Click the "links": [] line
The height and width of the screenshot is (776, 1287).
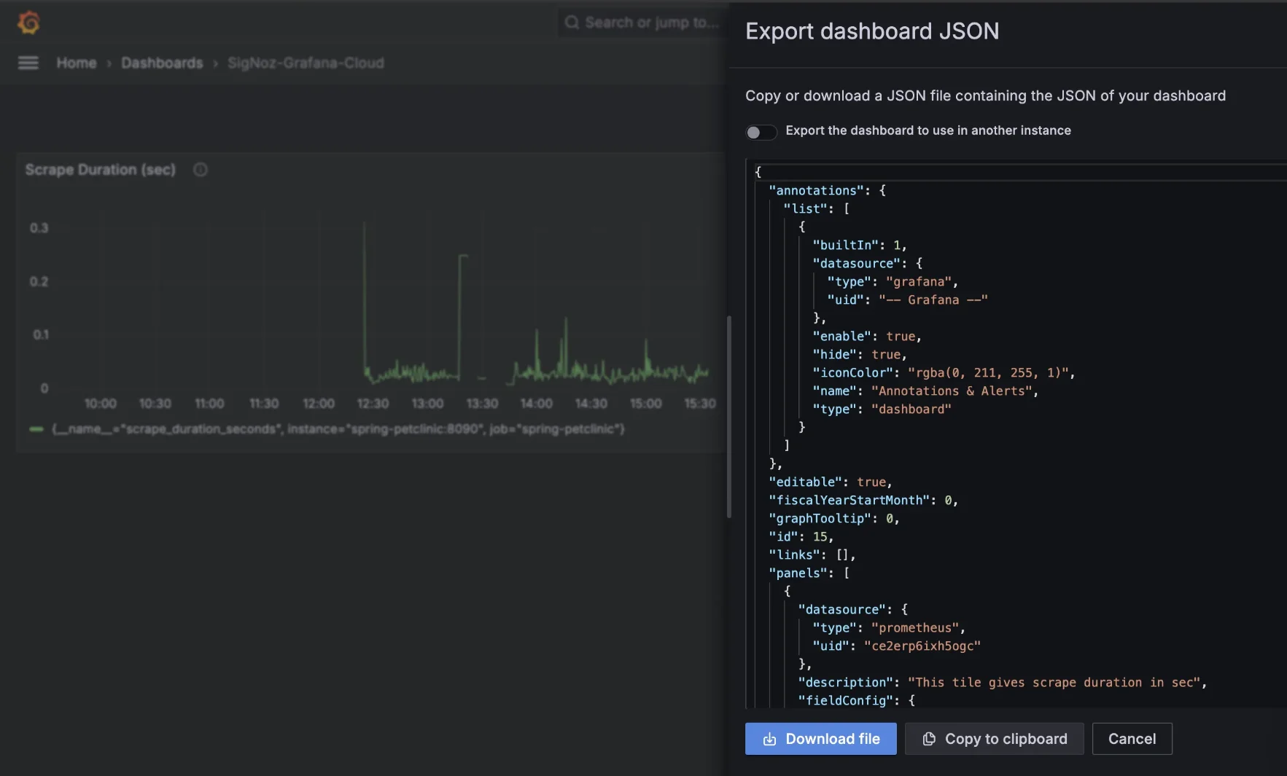point(812,554)
